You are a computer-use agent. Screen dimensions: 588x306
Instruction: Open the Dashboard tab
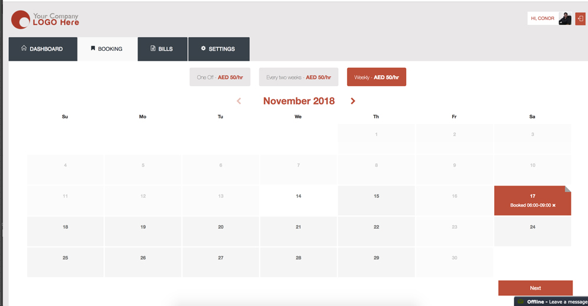pyautogui.click(x=43, y=49)
